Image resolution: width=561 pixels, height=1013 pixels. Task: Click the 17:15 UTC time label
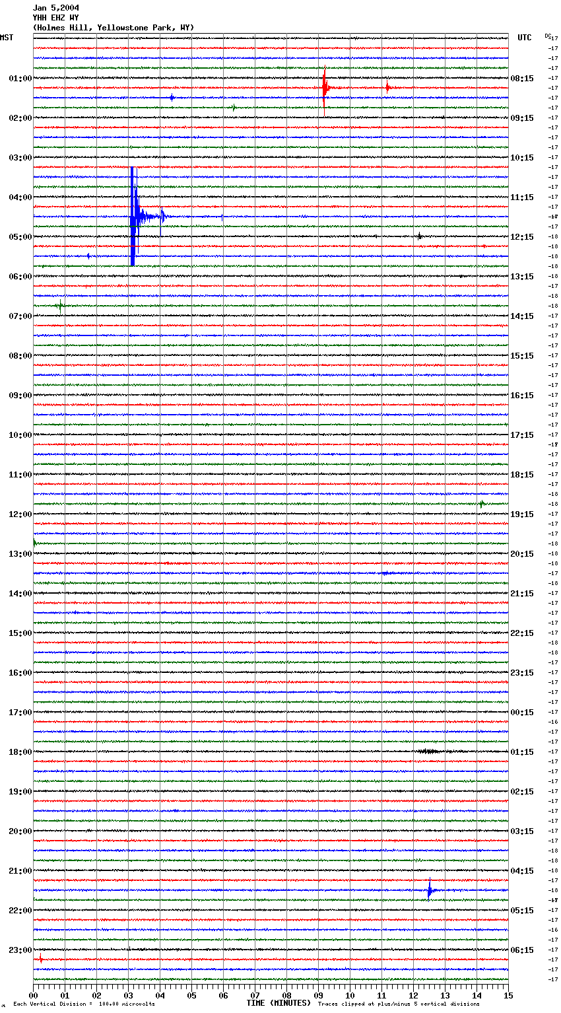(522, 435)
